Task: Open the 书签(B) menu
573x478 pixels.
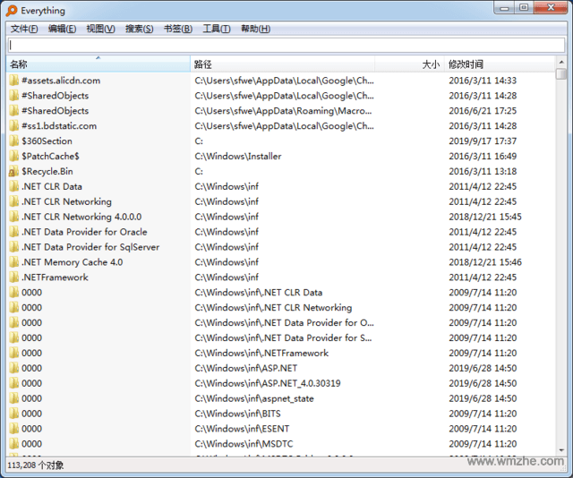Action: point(178,29)
